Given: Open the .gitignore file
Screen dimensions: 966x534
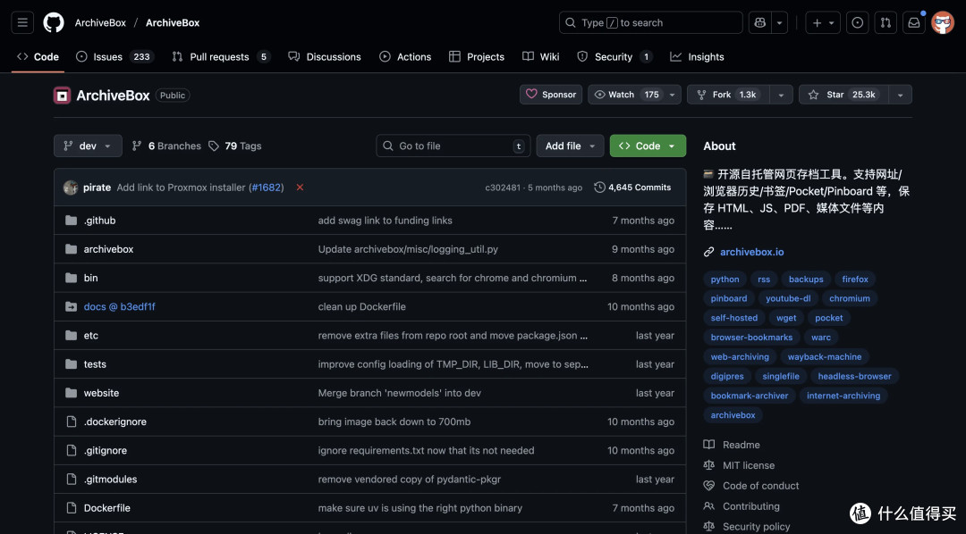Looking at the screenshot, I should pyautogui.click(x=106, y=450).
